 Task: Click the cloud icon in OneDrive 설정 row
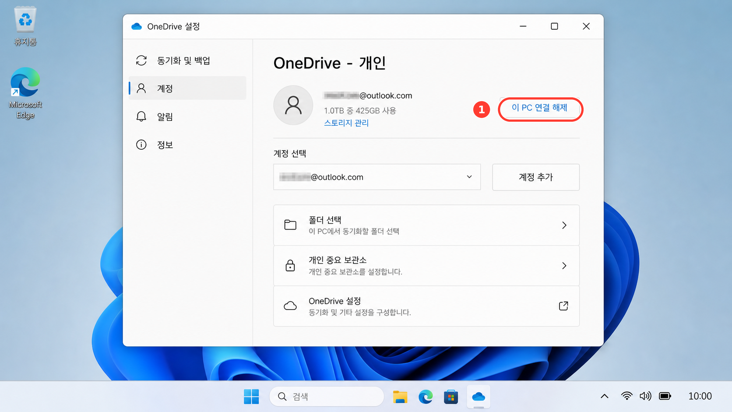tap(290, 306)
